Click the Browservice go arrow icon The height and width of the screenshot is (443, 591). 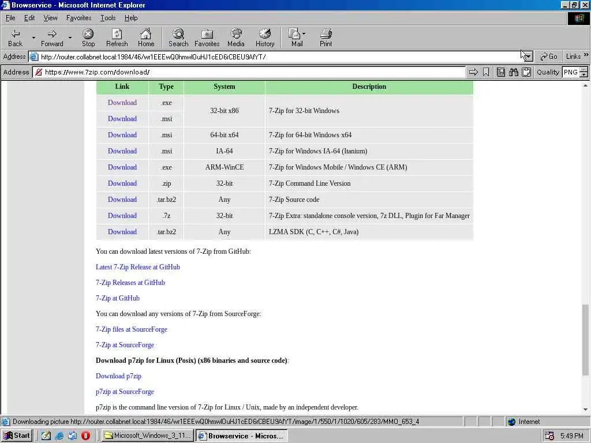tap(473, 72)
